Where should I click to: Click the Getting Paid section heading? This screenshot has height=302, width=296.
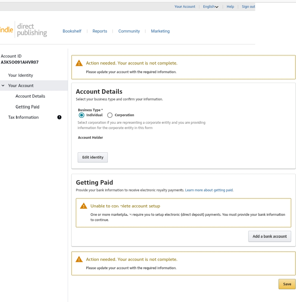[94, 182]
